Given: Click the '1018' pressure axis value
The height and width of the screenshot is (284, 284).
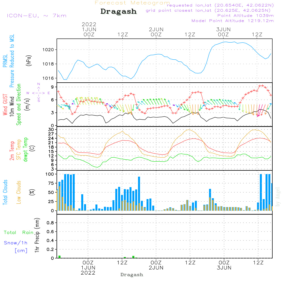Looking at the screenshot, I should coord(48,64).
